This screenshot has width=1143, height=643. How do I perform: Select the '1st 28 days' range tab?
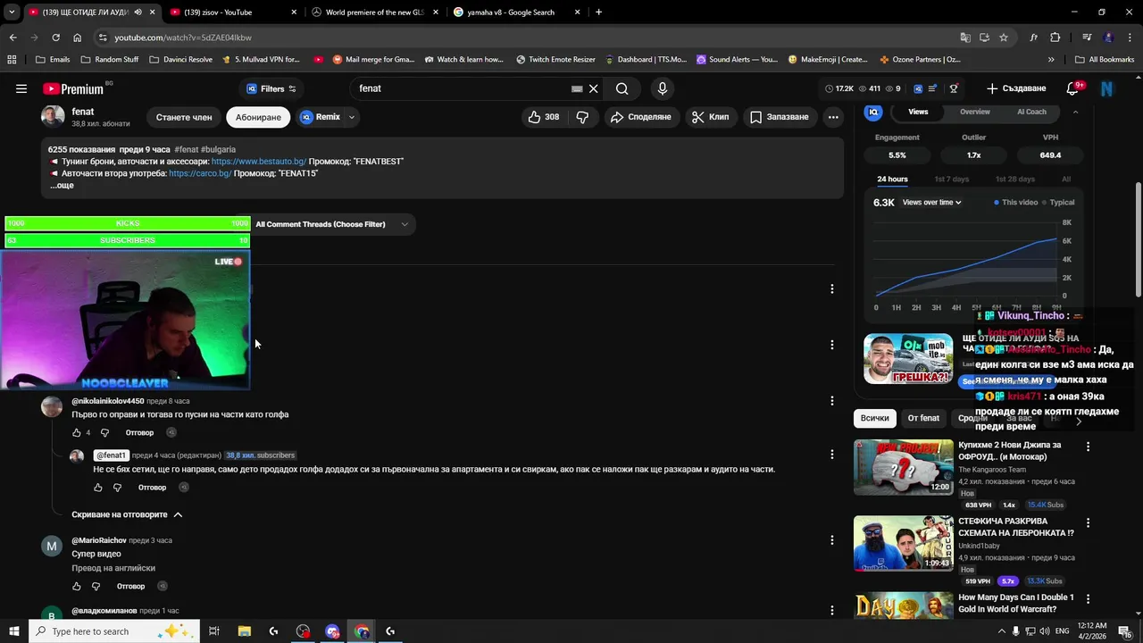coord(1015,180)
